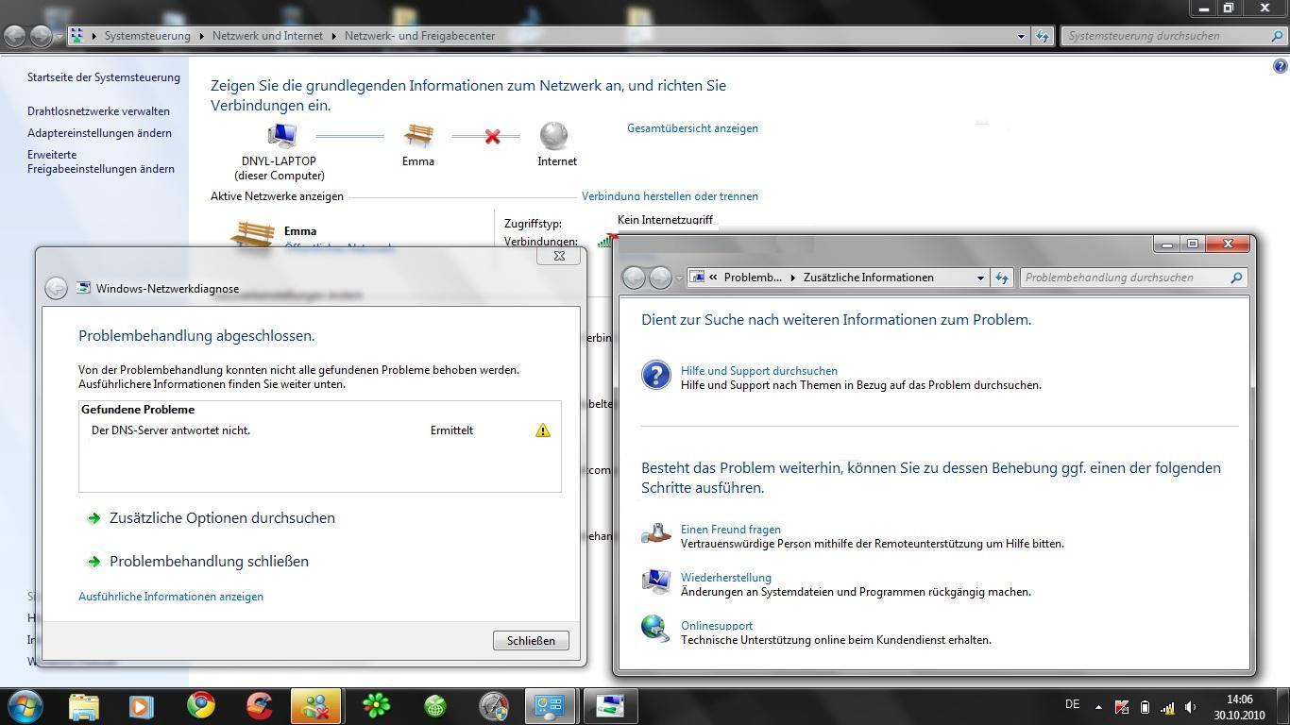Open Einen Freund fragen link
The image size is (1290, 725).
731,530
